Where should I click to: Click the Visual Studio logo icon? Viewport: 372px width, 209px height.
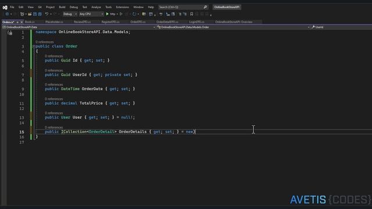pyautogui.click(x=5, y=8)
